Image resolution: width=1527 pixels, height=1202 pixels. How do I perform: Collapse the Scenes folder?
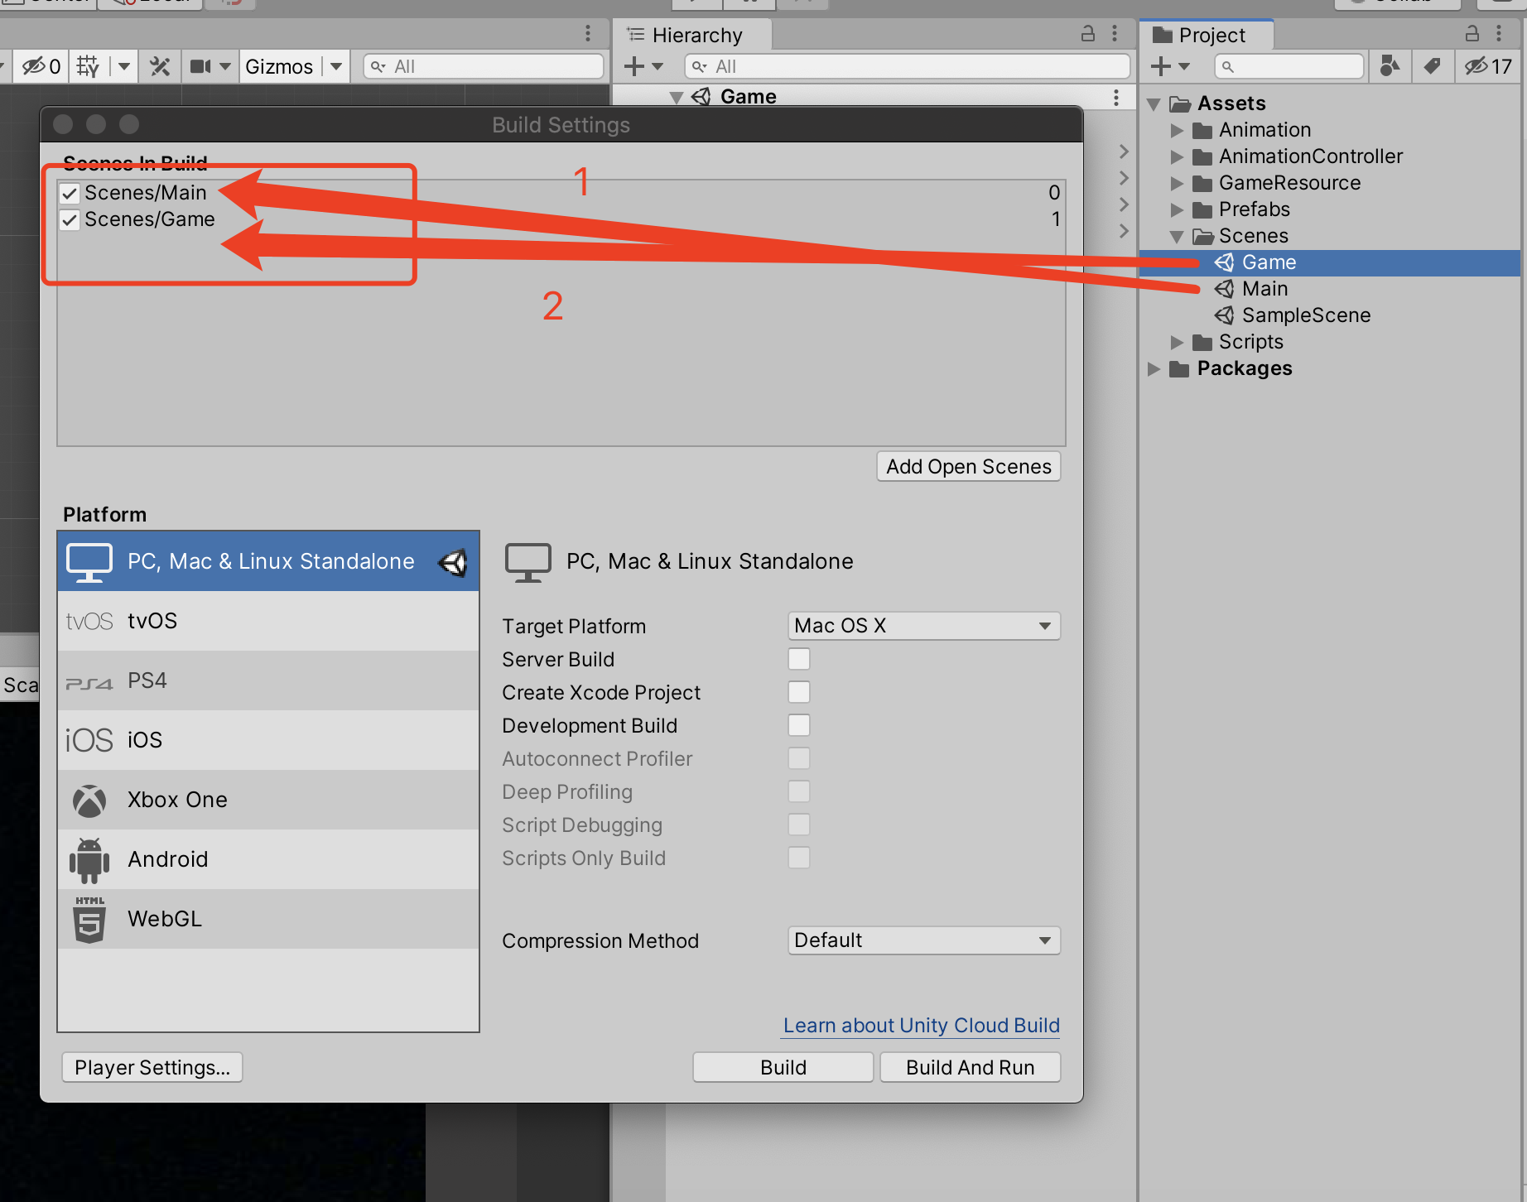(x=1177, y=237)
